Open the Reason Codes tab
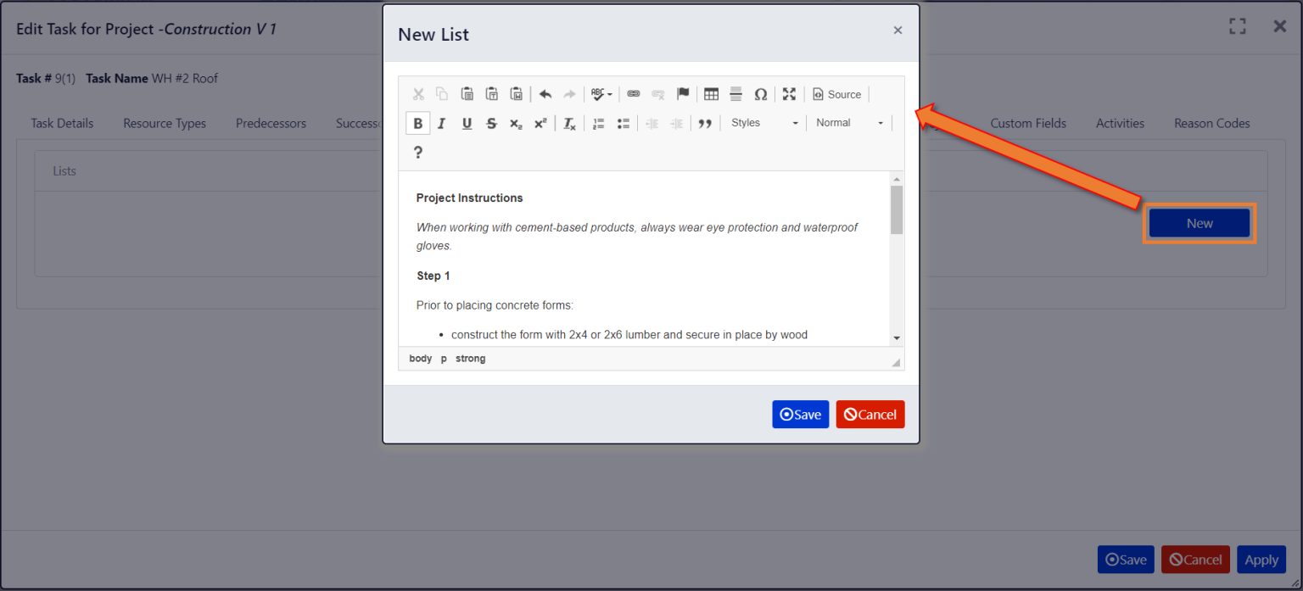The image size is (1303, 591). click(1211, 123)
